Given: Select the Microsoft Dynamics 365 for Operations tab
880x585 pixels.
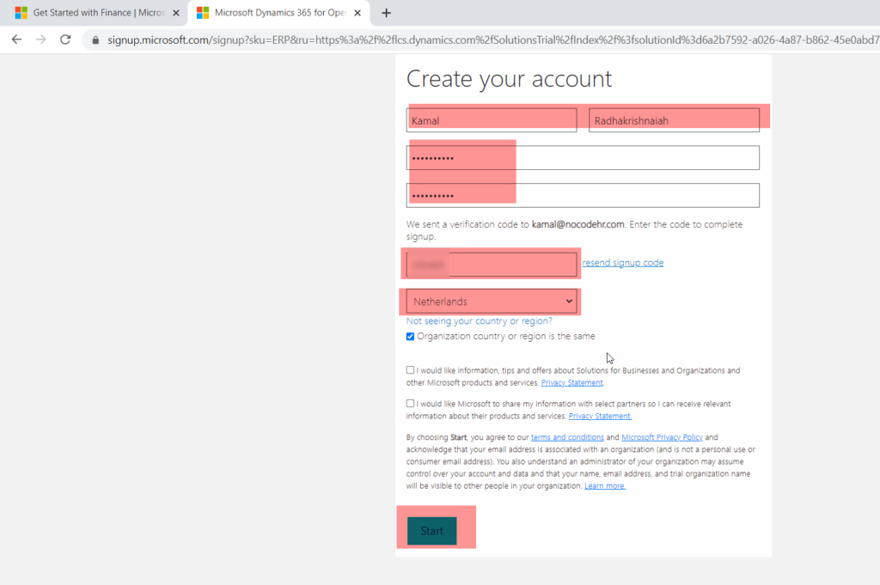Looking at the screenshot, I should [x=279, y=13].
